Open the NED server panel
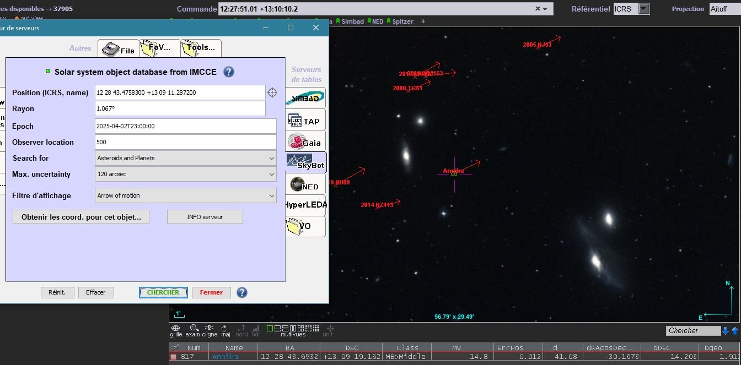 pyautogui.click(x=305, y=185)
